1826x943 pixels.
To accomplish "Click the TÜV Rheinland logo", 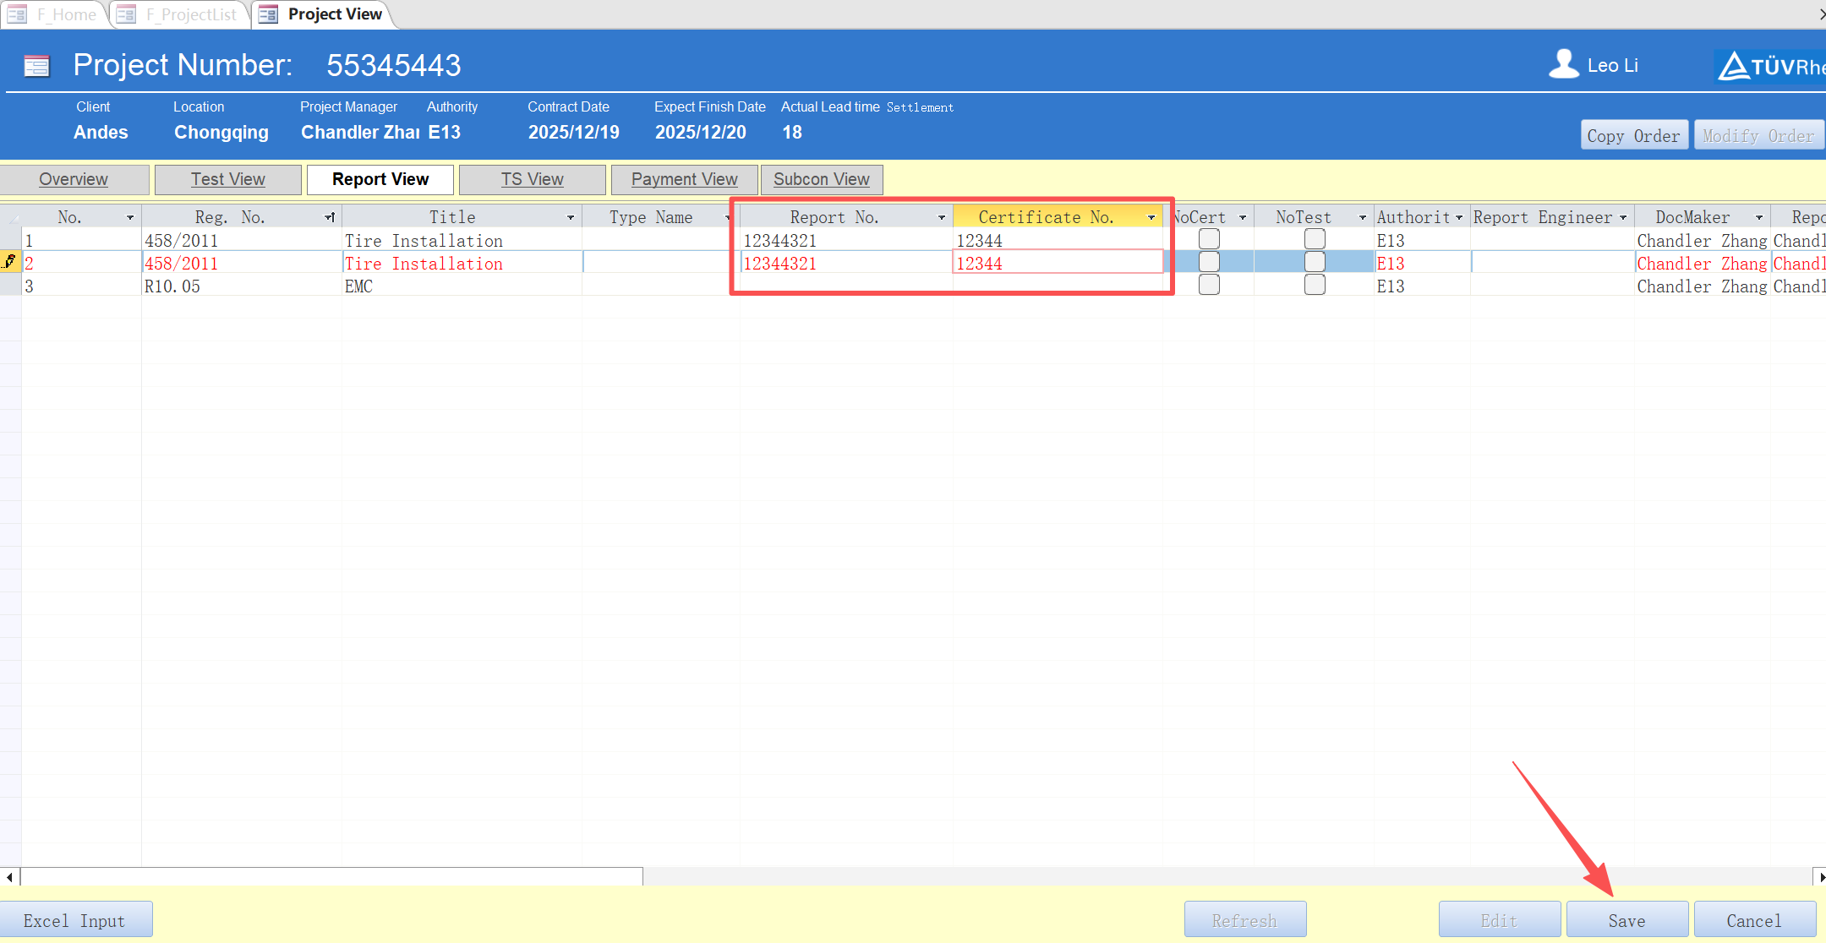I will 1771,66.
